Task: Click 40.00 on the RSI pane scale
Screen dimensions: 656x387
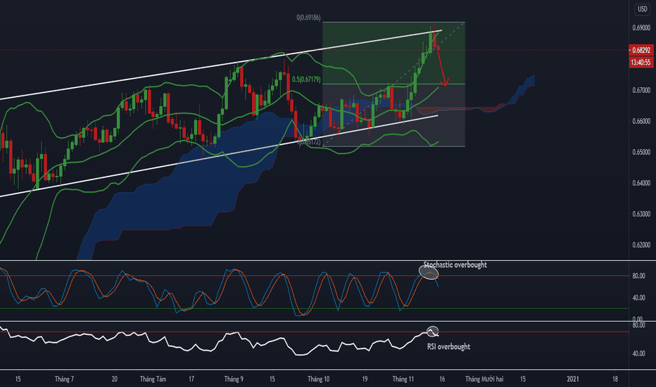Action: [x=638, y=353]
